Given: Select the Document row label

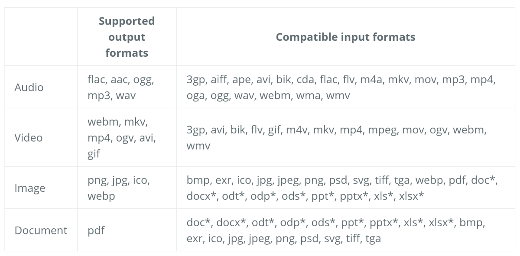Looking at the screenshot, I should coord(41,230).
